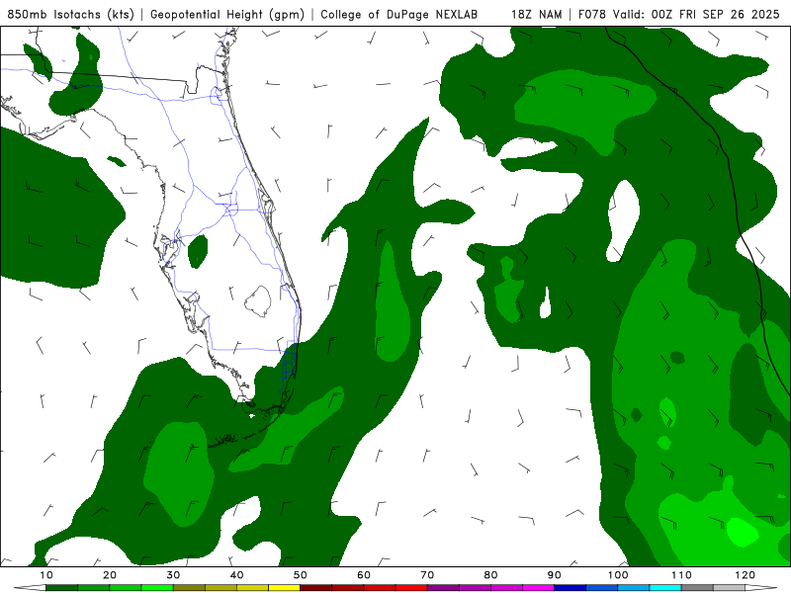
Task: Select the dark purple 70–75 kt legend swatch
Action: (443, 588)
